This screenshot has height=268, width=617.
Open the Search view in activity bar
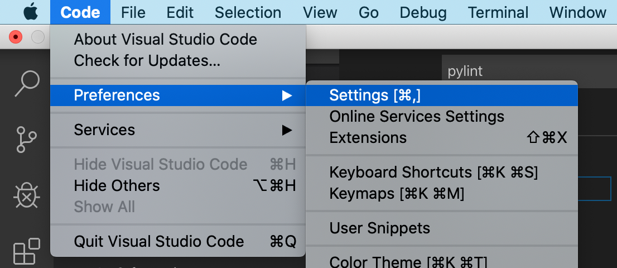pos(26,84)
